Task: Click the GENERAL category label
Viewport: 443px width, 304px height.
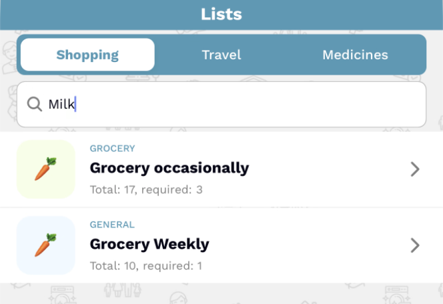Action: (x=112, y=225)
